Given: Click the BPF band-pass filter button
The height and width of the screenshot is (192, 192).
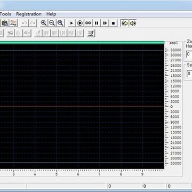Looking at the screenshot, I should (46, 33).
